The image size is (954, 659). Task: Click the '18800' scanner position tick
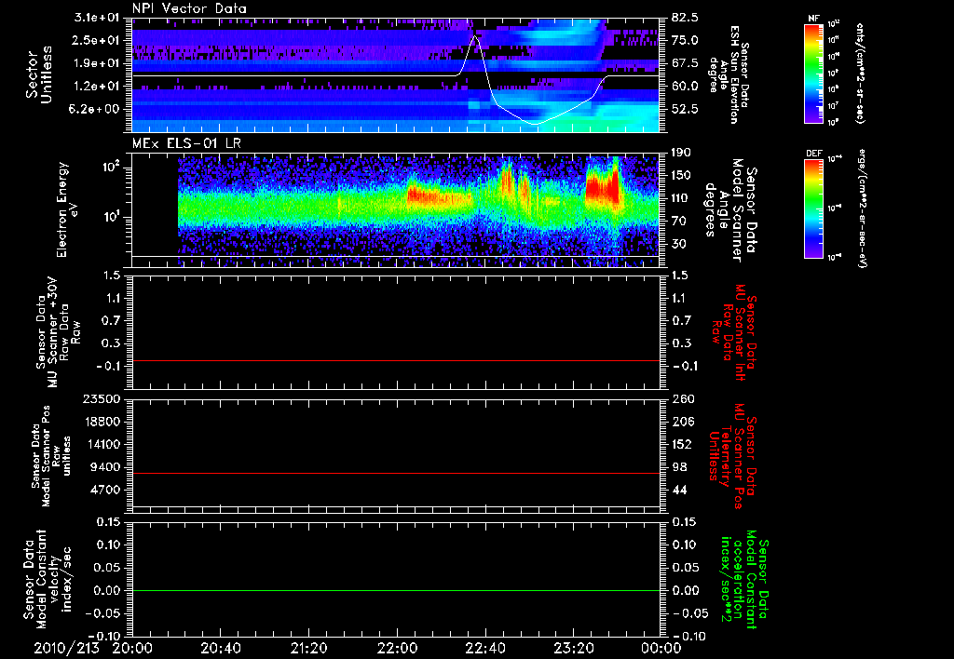[101, 422]
